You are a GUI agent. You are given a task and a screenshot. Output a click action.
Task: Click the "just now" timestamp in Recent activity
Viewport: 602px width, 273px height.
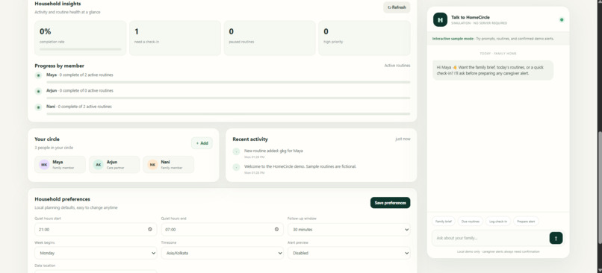click(x=403, y=139)
